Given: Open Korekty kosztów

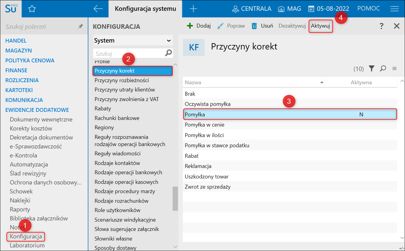Looking at the screenshot, I should click(x=31, y=128).
